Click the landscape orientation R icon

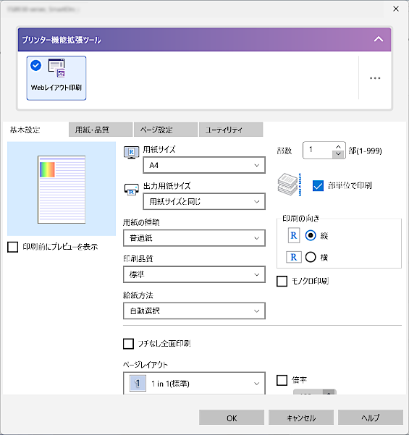coord(294,257)
